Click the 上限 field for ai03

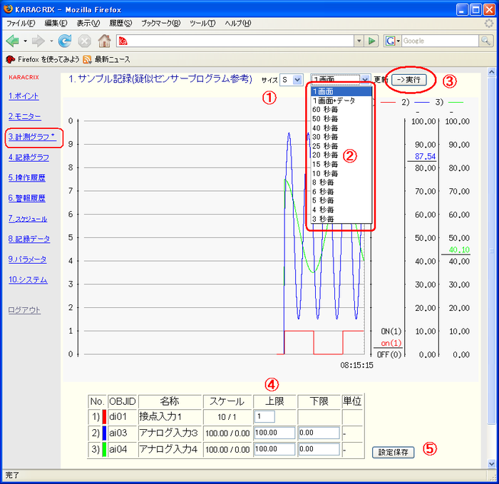[x=274, y=433]
